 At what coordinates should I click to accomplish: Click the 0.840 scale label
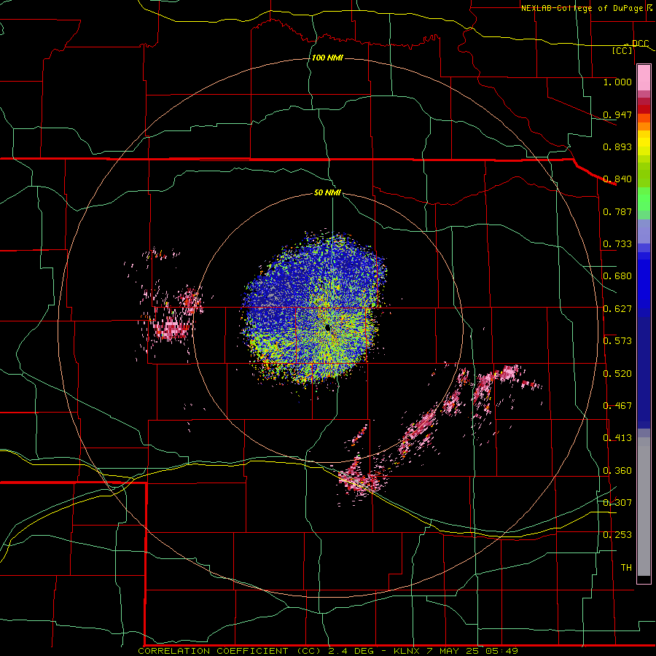[617, 179]
